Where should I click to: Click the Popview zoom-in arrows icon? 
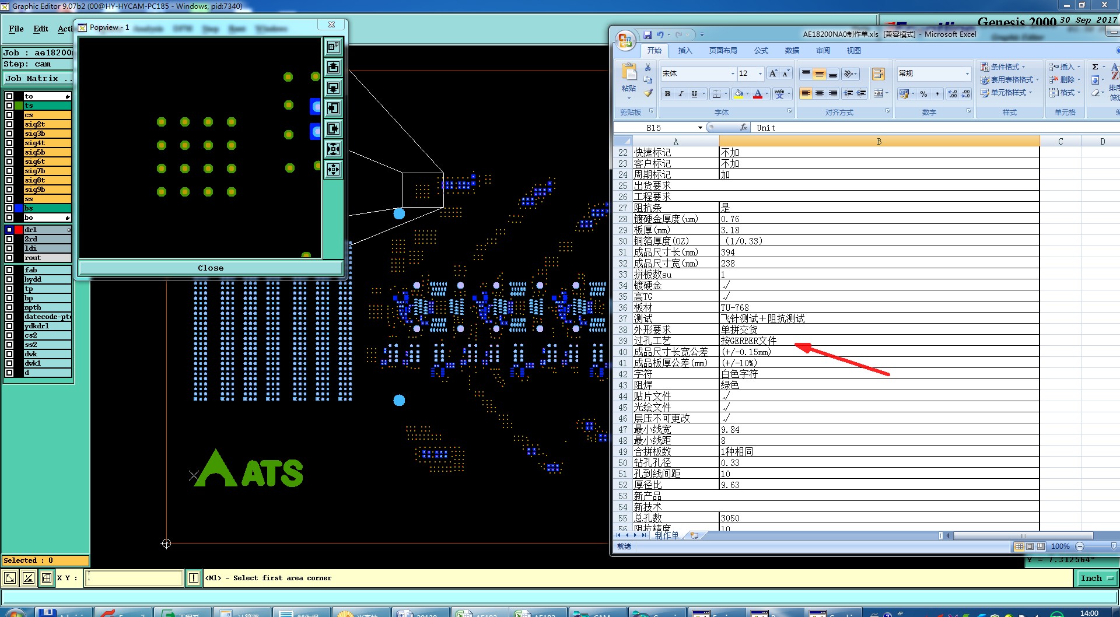pyautogui.click(x=333, y=149)
